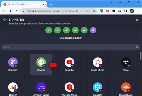Image resolution: width=142 pixels, height=96 pixels.
Task: Click the search magnifier icon
Action: tap(137, 47)
